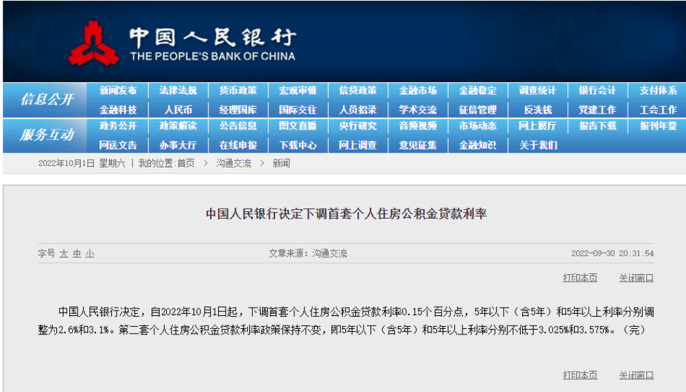Open the 人民币 navigation link
This screenshot has width=686, height=392.
(x=178, y=110)
